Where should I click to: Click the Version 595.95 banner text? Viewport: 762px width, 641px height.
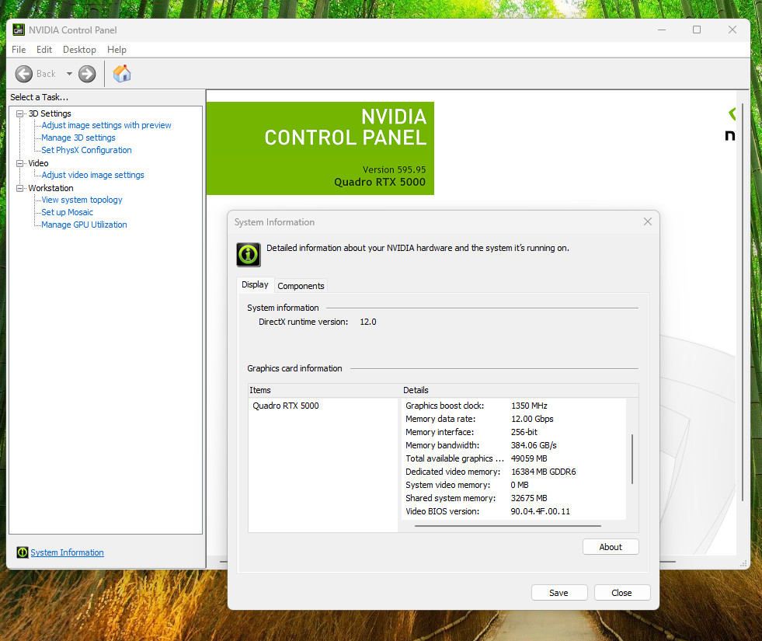point(394,169)
